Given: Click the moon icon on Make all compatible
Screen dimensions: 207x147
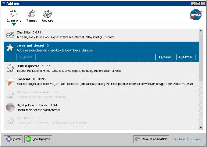Looking at the screenshot, I should click(137, 139).
